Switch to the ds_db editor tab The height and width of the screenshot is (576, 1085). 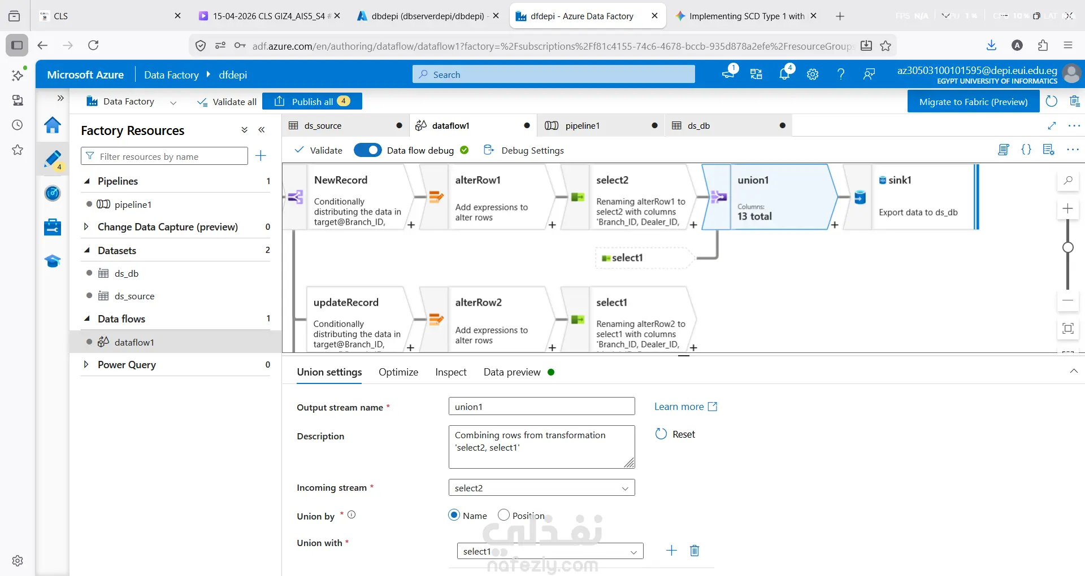pyautogui.click(x=728, y=125)
